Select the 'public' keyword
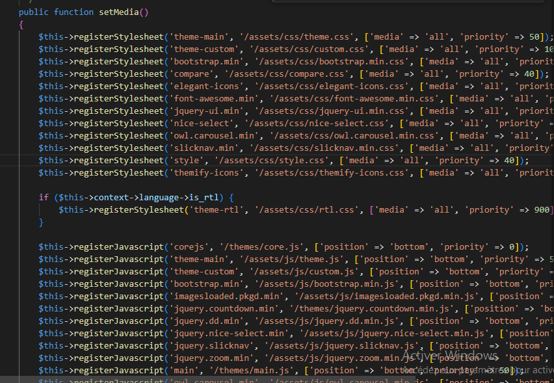 point(34,12)
